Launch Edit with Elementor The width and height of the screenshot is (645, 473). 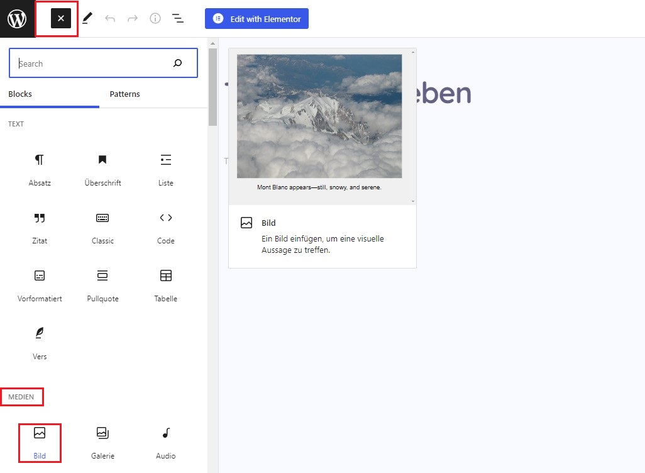(x=256, y=19)
